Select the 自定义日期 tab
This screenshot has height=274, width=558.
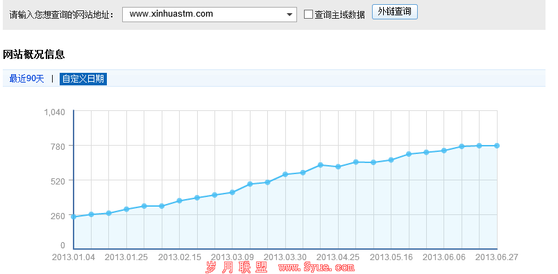click(x=83, y=78)
